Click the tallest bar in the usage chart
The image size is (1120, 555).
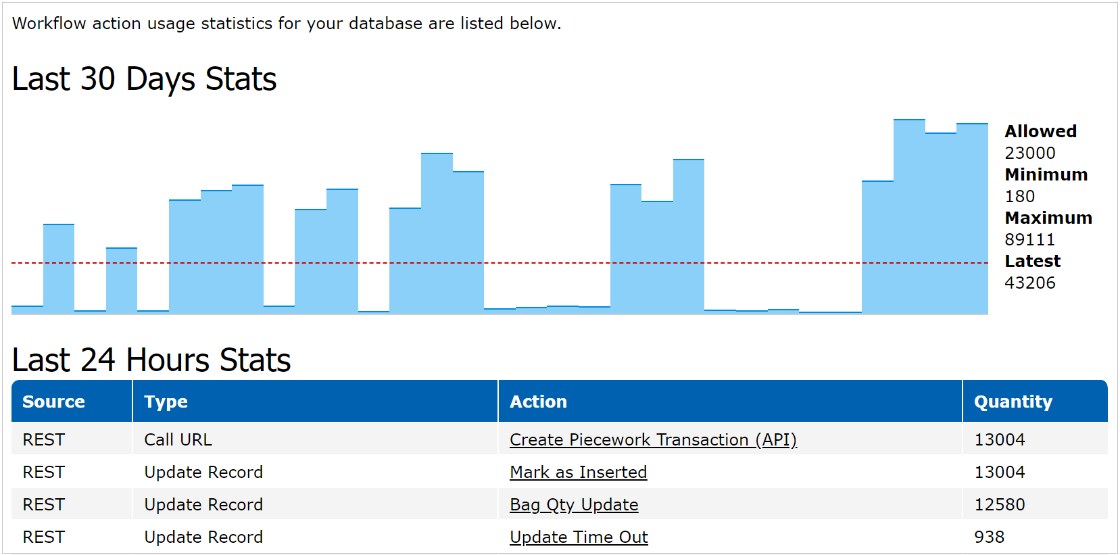[909, 216]
